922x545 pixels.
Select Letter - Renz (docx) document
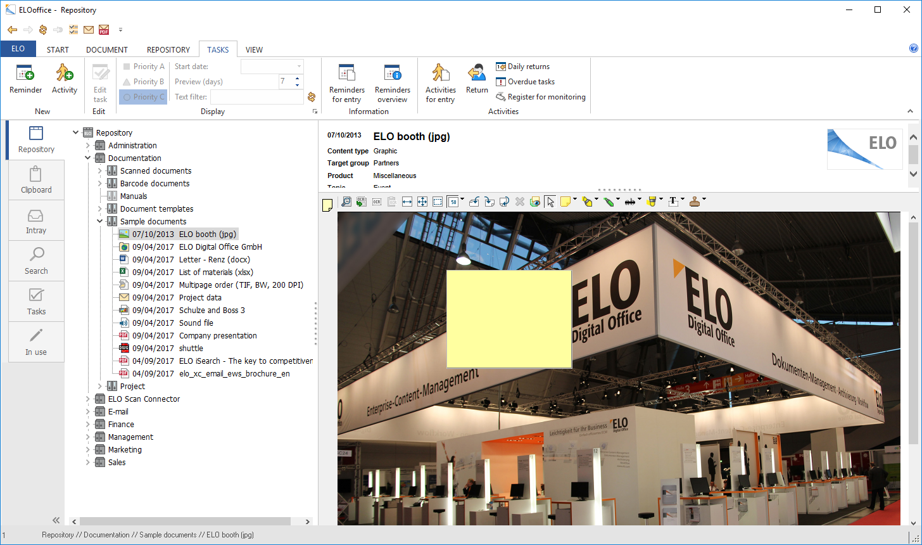tap(184, 260)
